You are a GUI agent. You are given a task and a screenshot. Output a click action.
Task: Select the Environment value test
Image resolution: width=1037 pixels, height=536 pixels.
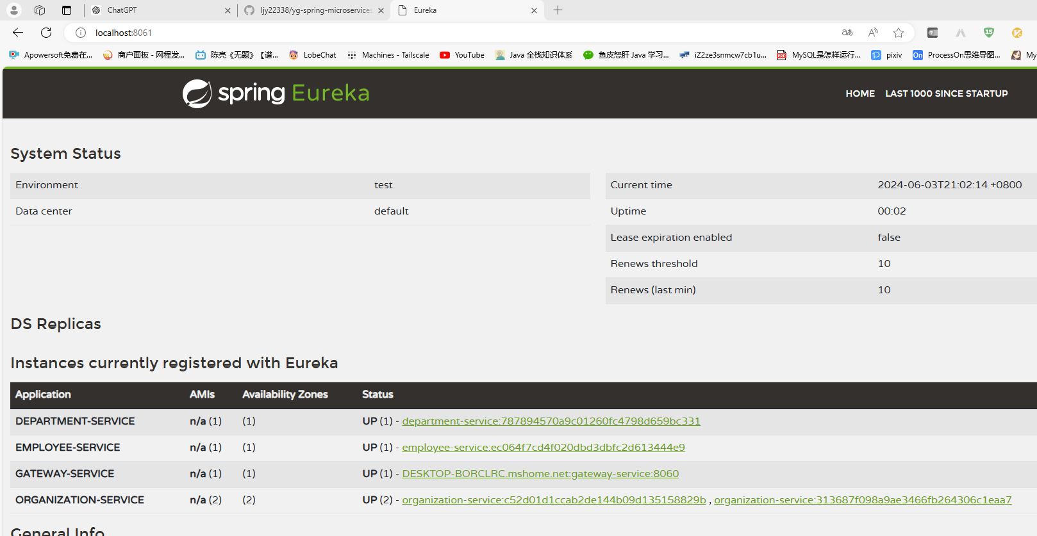(x=383, y=185)
